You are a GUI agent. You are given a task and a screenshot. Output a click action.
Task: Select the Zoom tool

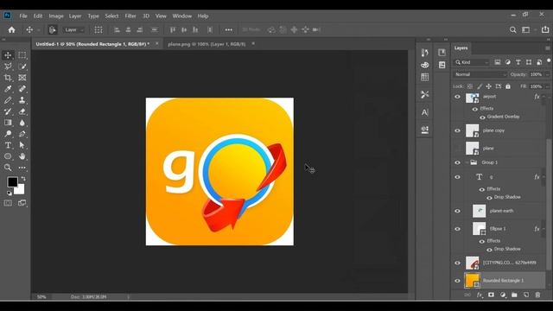click(x=8, y=168)
